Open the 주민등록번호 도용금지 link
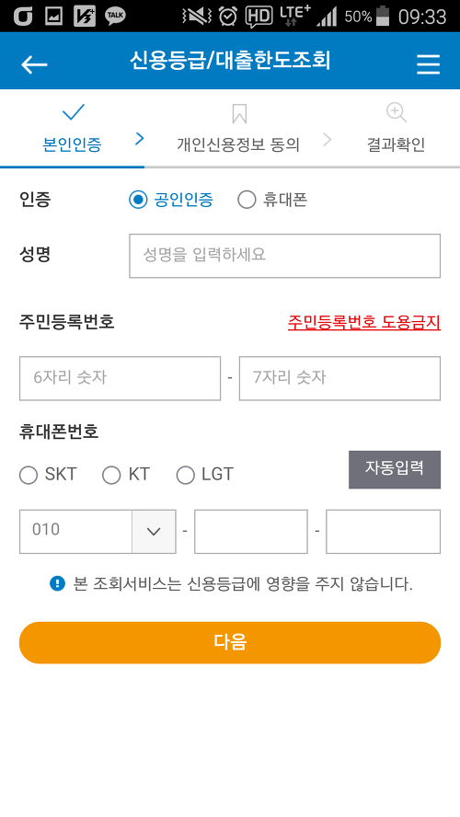 point(364,323)
